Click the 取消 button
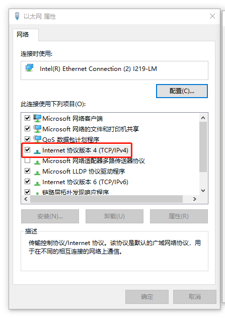 click(x=195, y=297)
